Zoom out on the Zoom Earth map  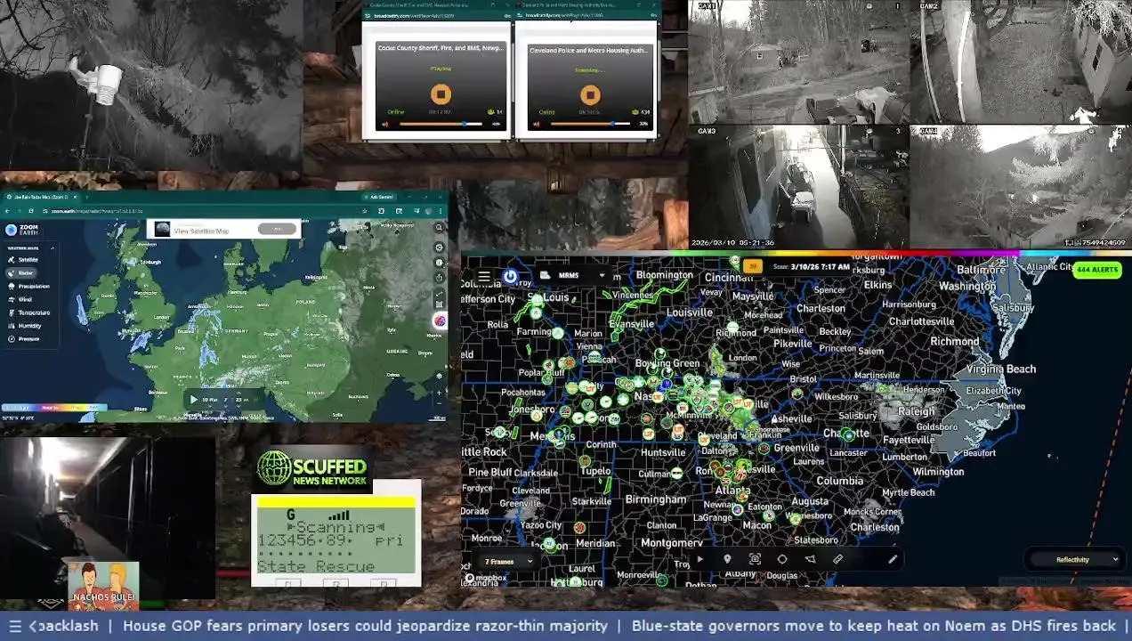point(439,403)
